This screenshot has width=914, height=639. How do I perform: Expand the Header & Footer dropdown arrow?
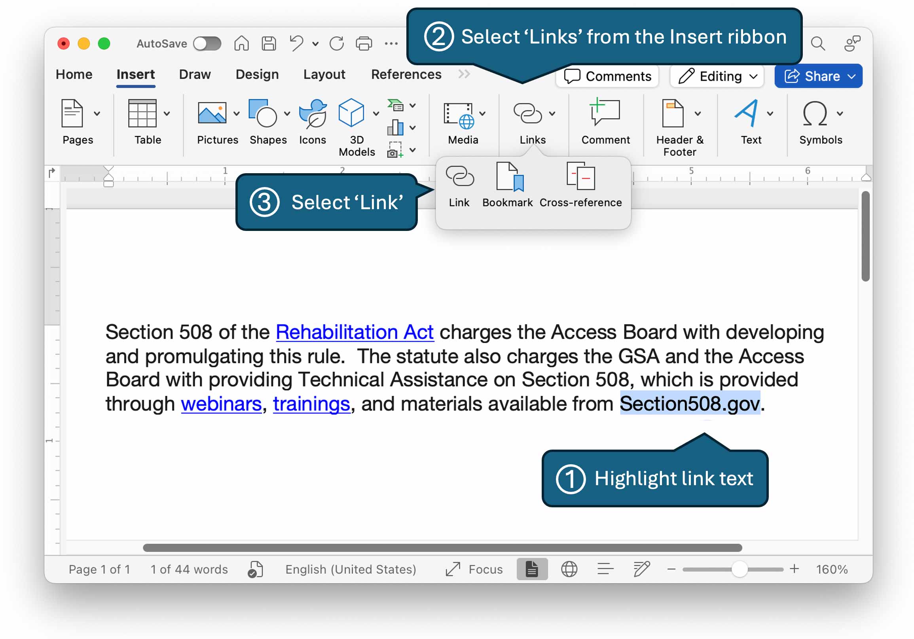click(x=698, y=113)
